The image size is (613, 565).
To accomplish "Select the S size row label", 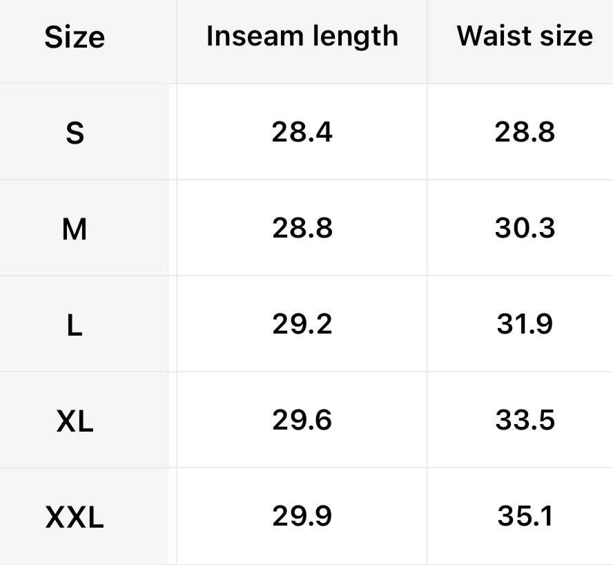I will (75, 133).
